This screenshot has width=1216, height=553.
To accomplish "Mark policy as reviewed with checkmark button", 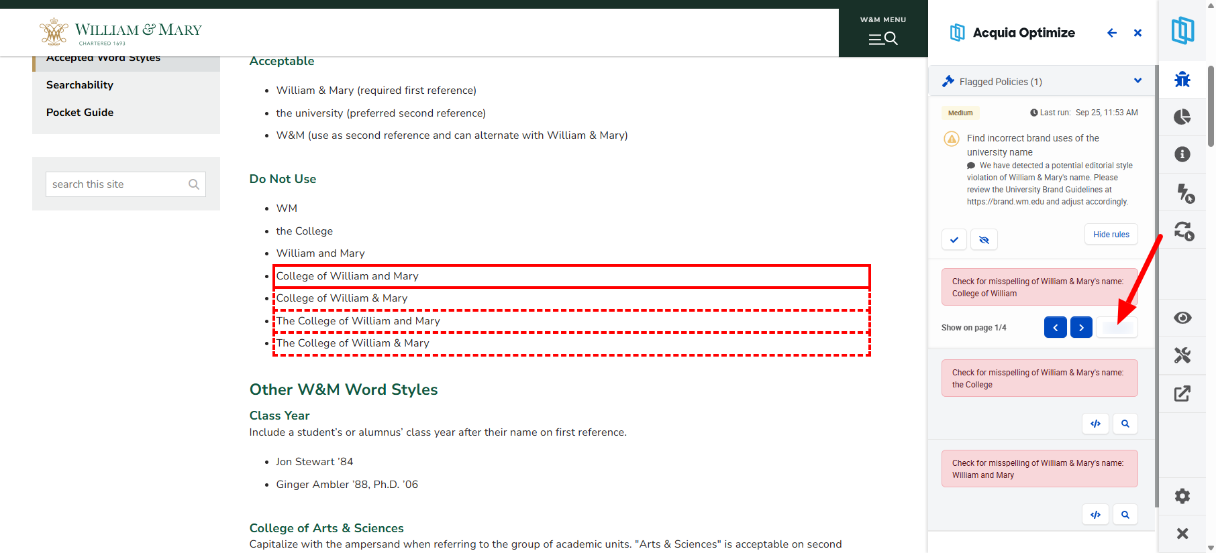I will [954, 239].
